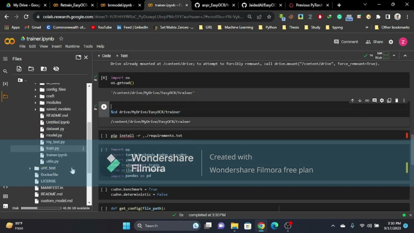
Task: Add a new Code cell
Action: point(104,56)
